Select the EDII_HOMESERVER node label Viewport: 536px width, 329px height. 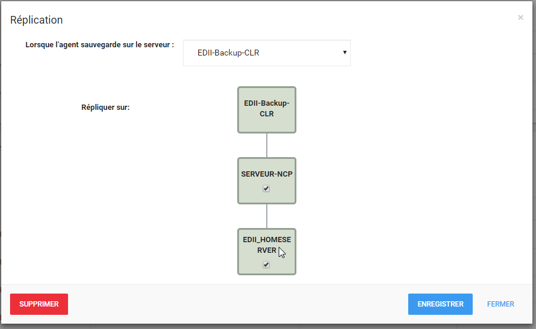point(267,245)
